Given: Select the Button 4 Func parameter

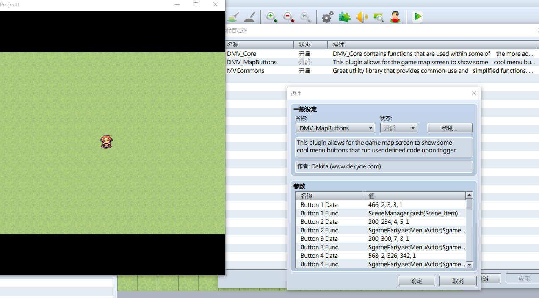Looking at the screenshot, I should [x=381, y=264].
